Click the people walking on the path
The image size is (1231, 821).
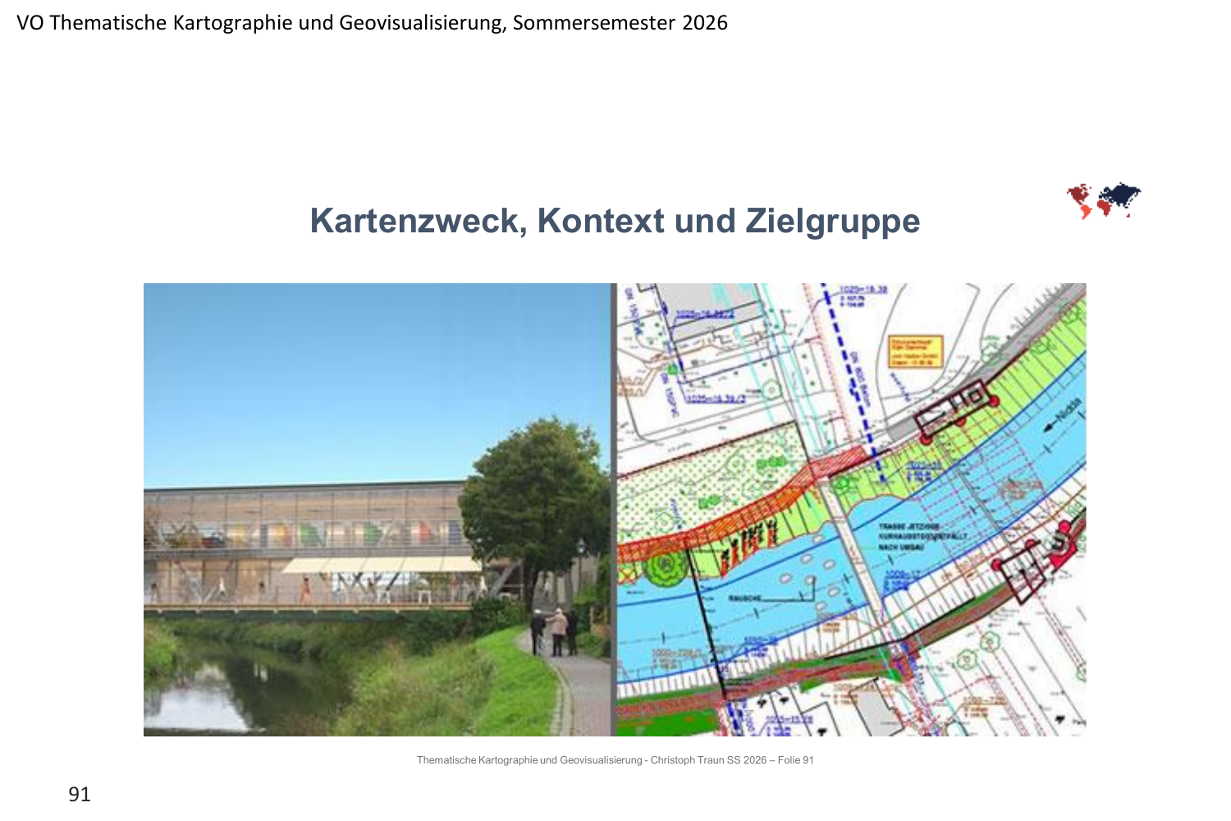(553, 631)
